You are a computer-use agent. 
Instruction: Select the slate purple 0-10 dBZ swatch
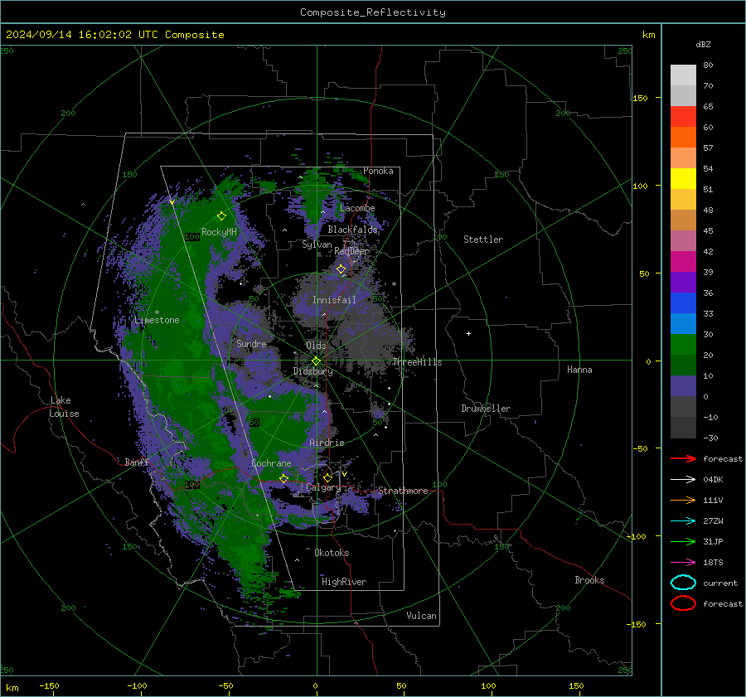(x=683, y=385)
